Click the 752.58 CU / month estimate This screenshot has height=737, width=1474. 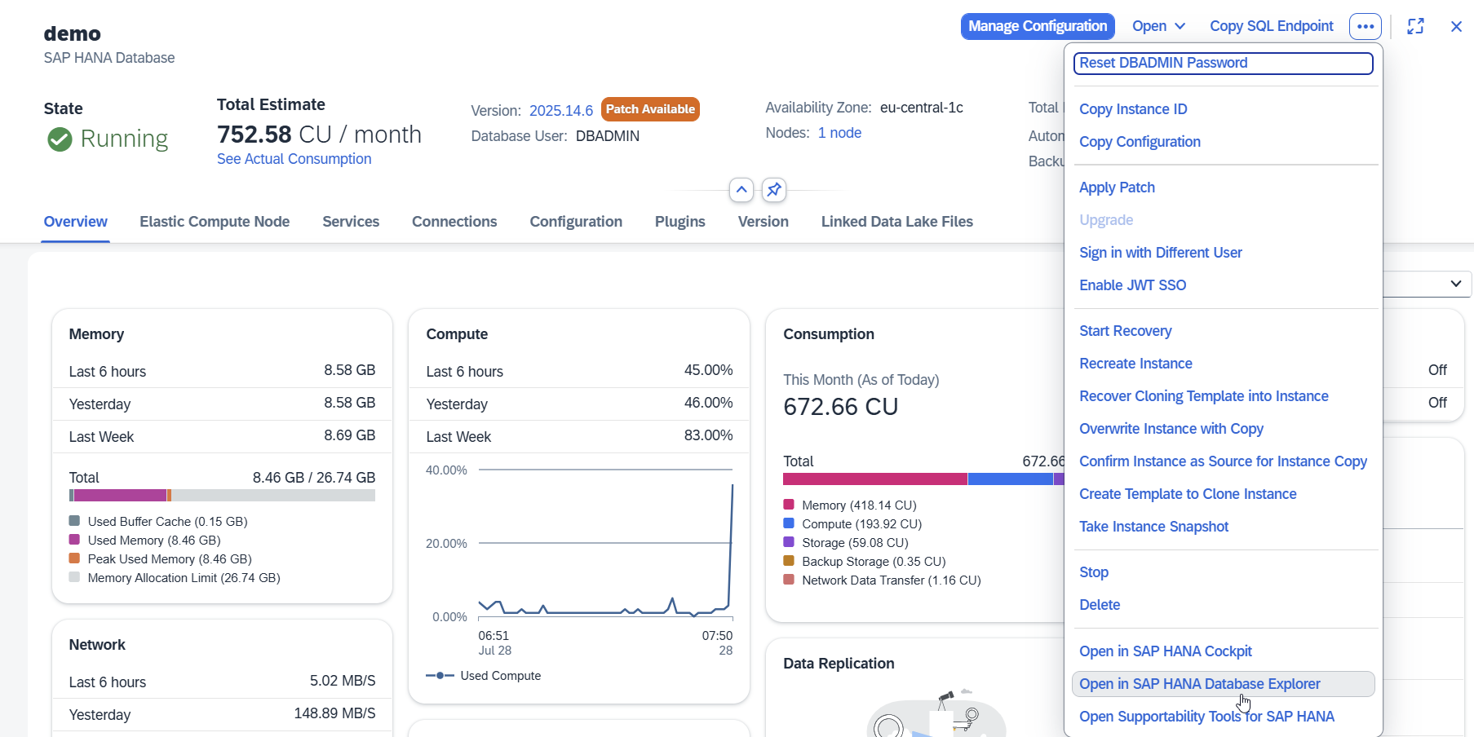coord(319,135)
